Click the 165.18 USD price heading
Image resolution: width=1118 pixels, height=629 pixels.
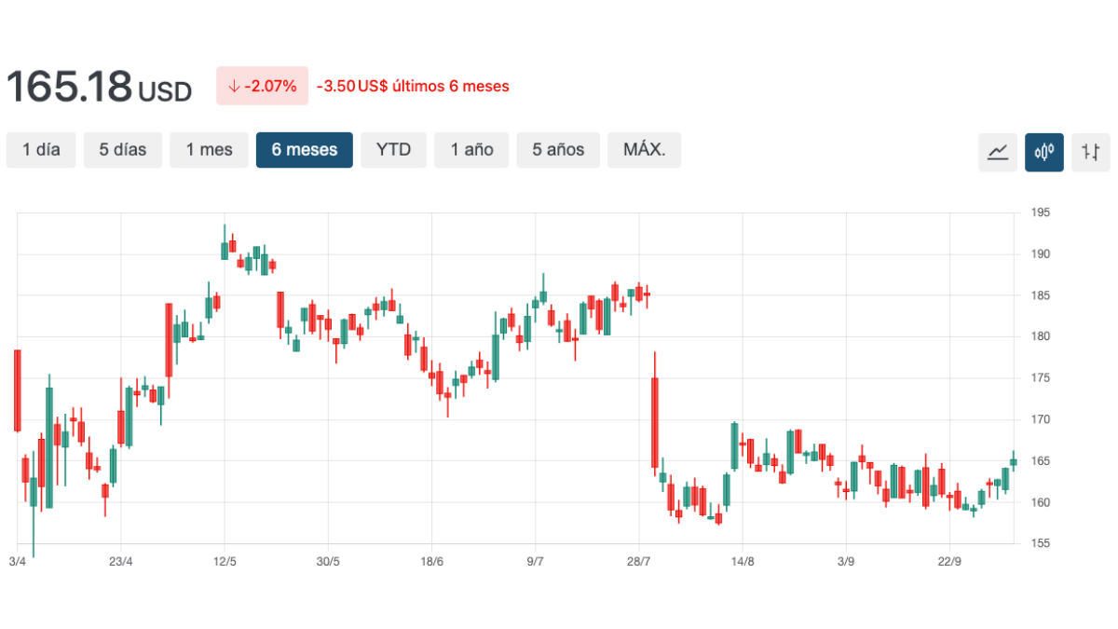tap(99, 87)
